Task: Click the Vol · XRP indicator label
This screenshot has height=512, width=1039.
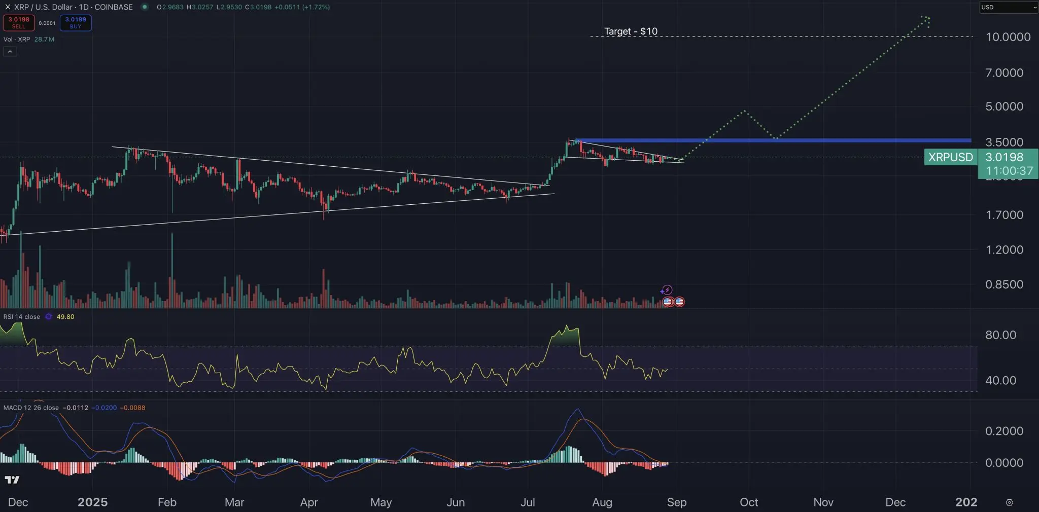Action: pos(17,39)
